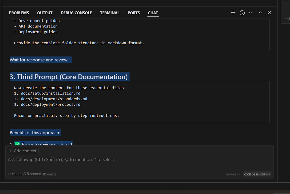Switch to the OUTPUT tab
This screenshot has height=194, width=290.
pos(44,13)
